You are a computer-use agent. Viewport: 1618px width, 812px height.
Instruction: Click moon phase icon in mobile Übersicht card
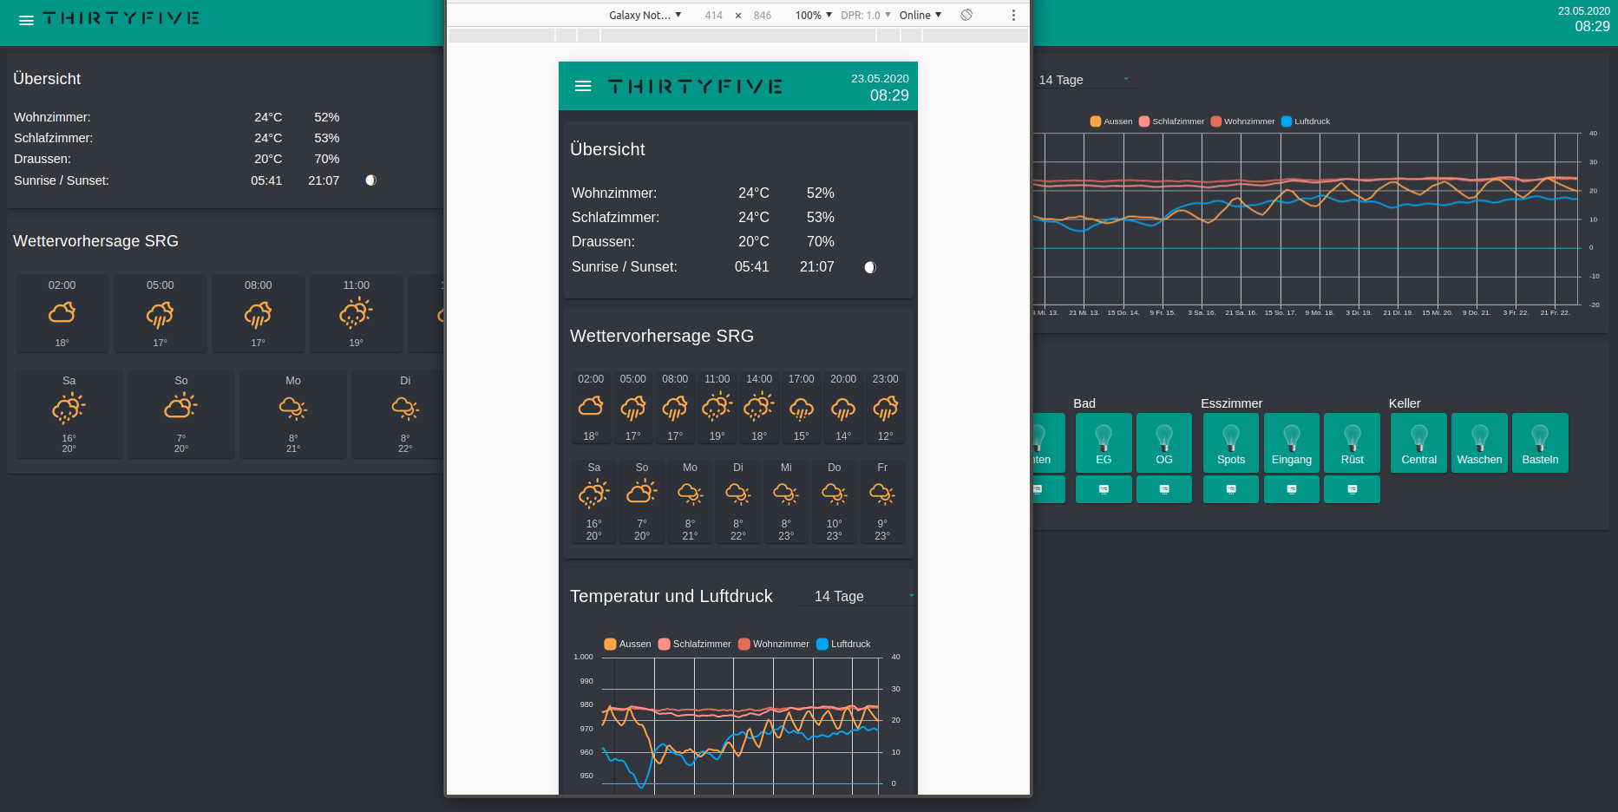pos(870,267)
